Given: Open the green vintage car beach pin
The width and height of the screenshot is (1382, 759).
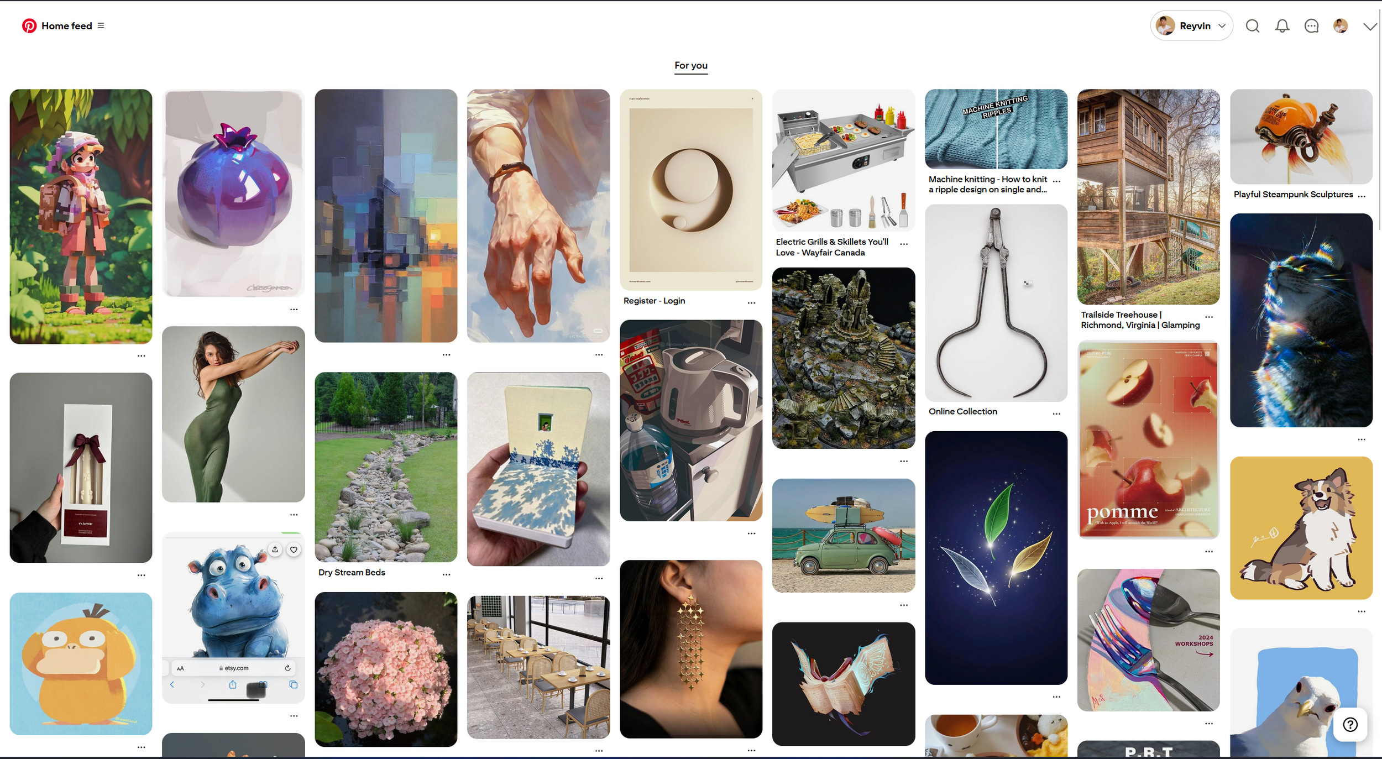Looking at the screenshot, I should (844, 536).
